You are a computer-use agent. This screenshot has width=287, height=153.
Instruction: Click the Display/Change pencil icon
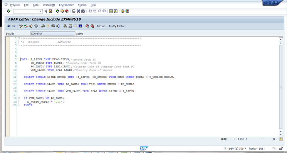point(21,26)
